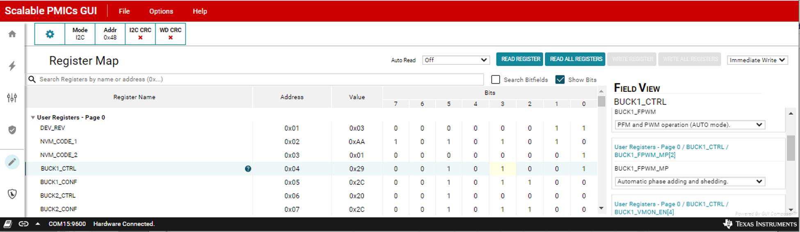
Task: Open the gear settings icon in toolbar
Action: (x=50, y=34)
